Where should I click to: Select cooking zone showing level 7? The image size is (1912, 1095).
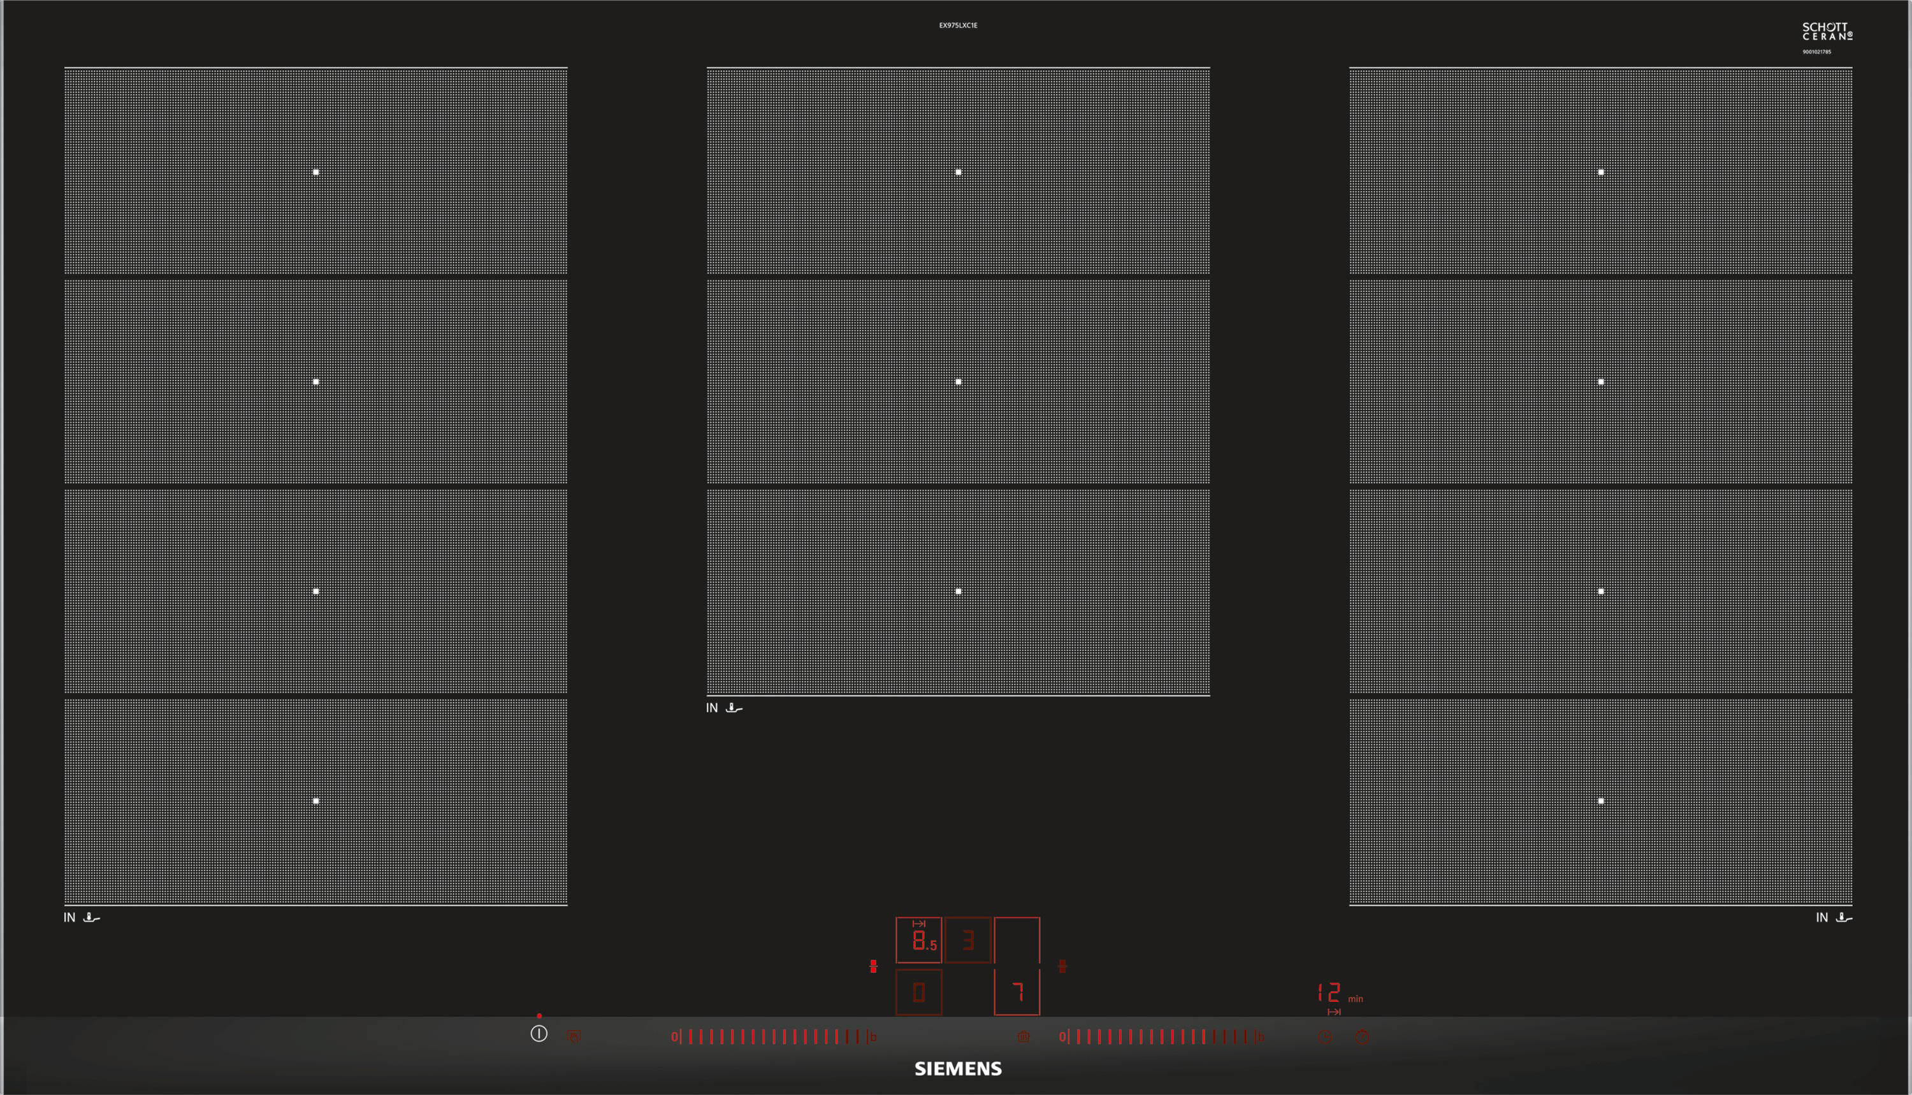[1017, 993]
